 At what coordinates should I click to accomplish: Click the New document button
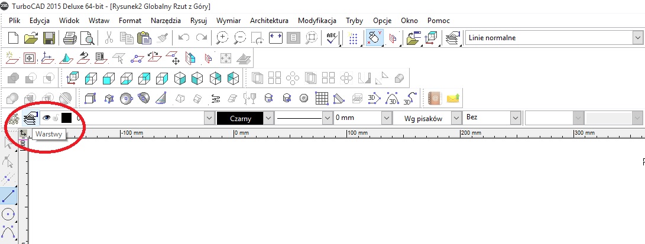(13, 38)
